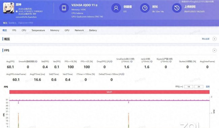Switch to the 概览 tab
219x128 pixels.
click(x=5, y=30)
